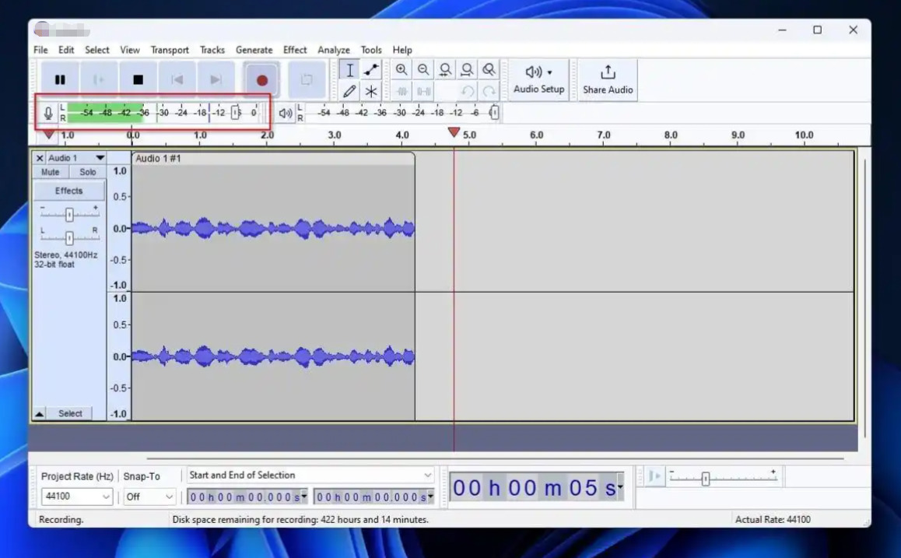Open the Help menu

click(x=402, y=50)
